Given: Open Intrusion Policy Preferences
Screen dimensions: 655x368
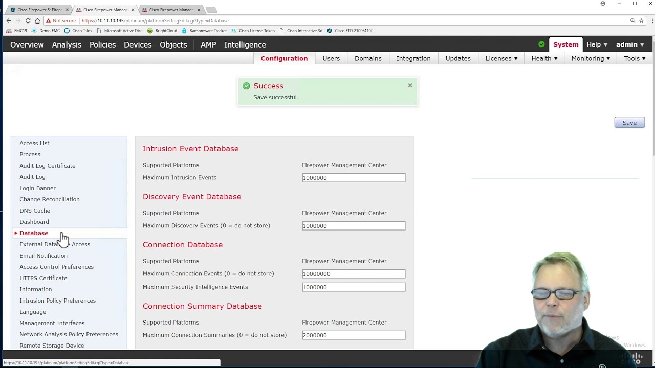Looking at the screenshot, I should click(58, 301).
